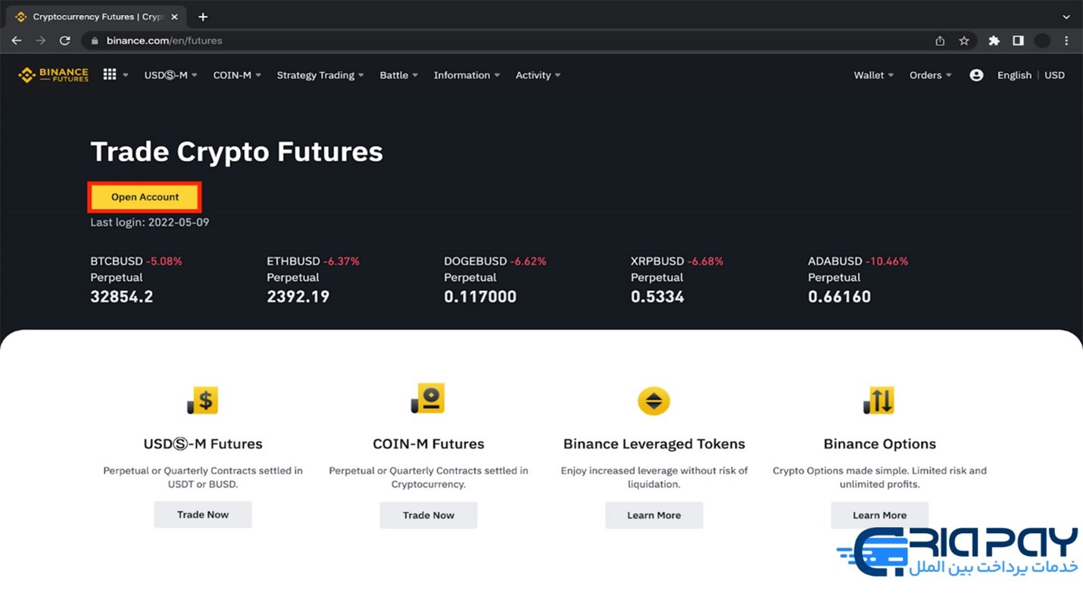
Task: Click the Binance Leveraged Tokens icon
Action: click(654, 401)
